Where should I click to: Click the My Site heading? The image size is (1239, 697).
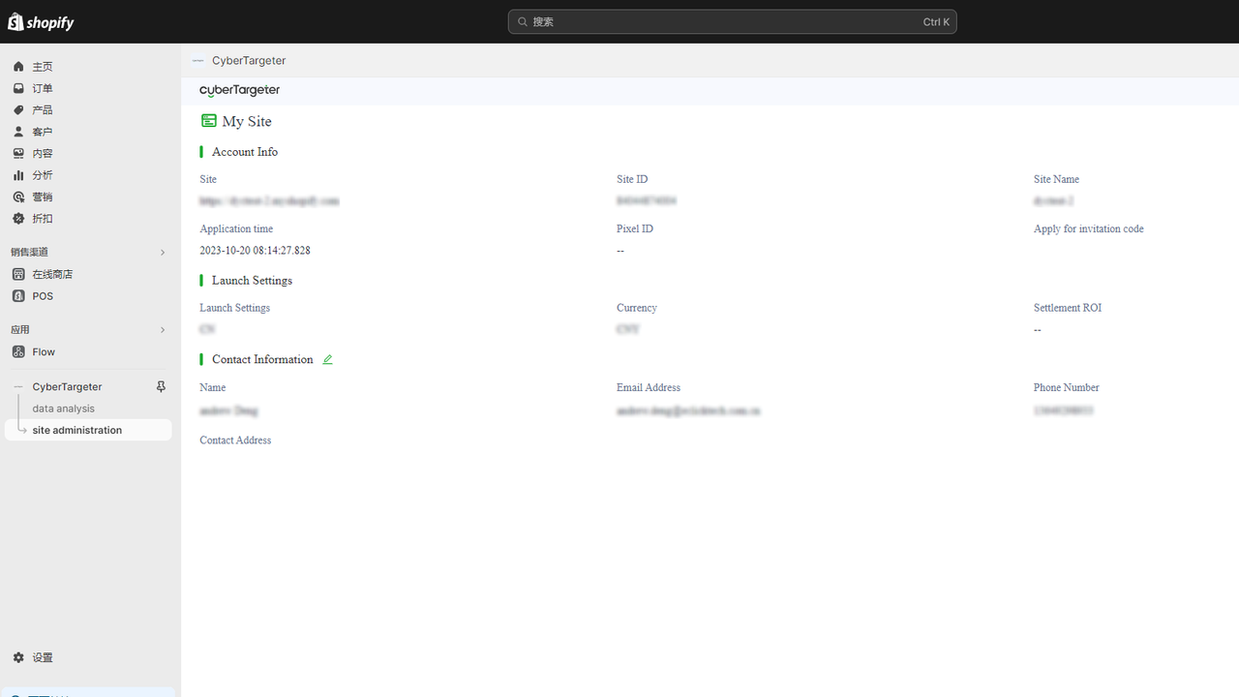click(x=247, y=121)
